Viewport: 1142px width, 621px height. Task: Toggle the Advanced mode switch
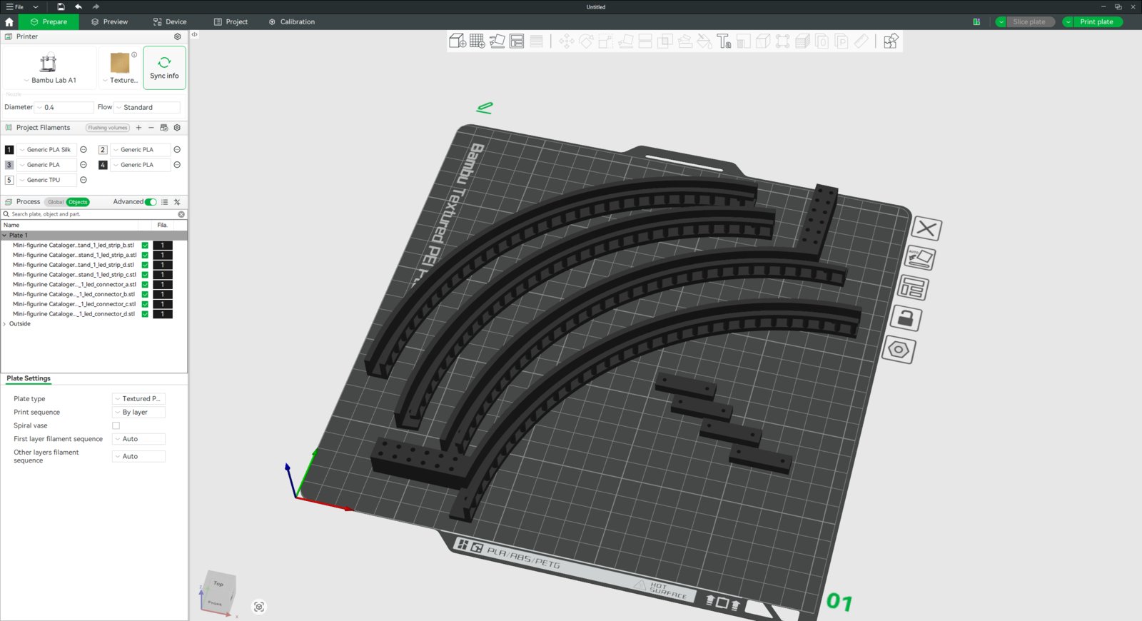tap(151, 202)
